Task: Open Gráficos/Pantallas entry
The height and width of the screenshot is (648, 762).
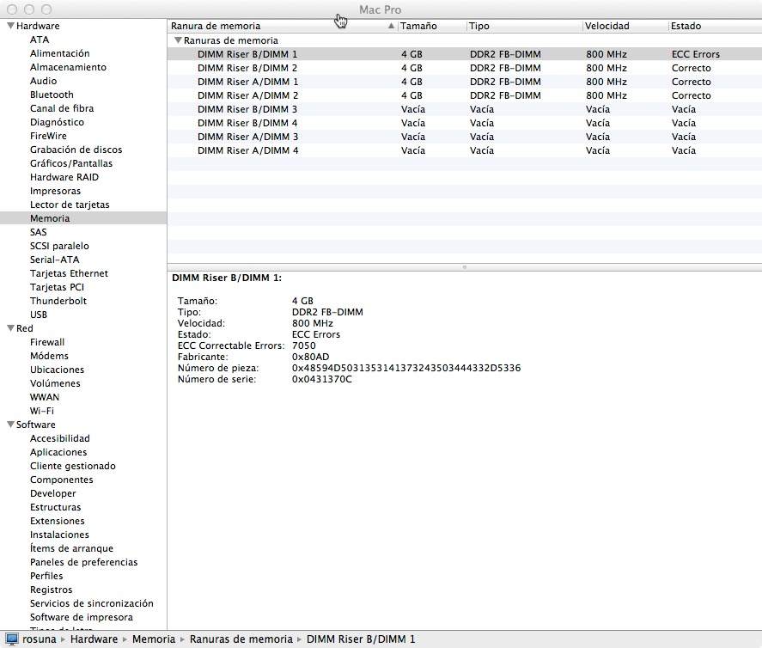Action: tap(71, 163)
